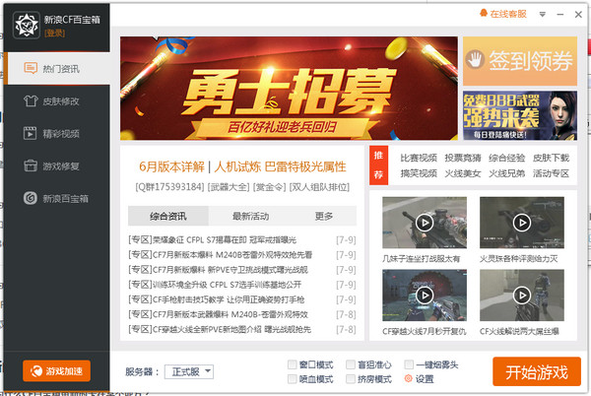Enable the 一键烟雾头 checkbox
The height and width of the screenshot is (396, 591).
pyautogui.click(x=409, y=364)
